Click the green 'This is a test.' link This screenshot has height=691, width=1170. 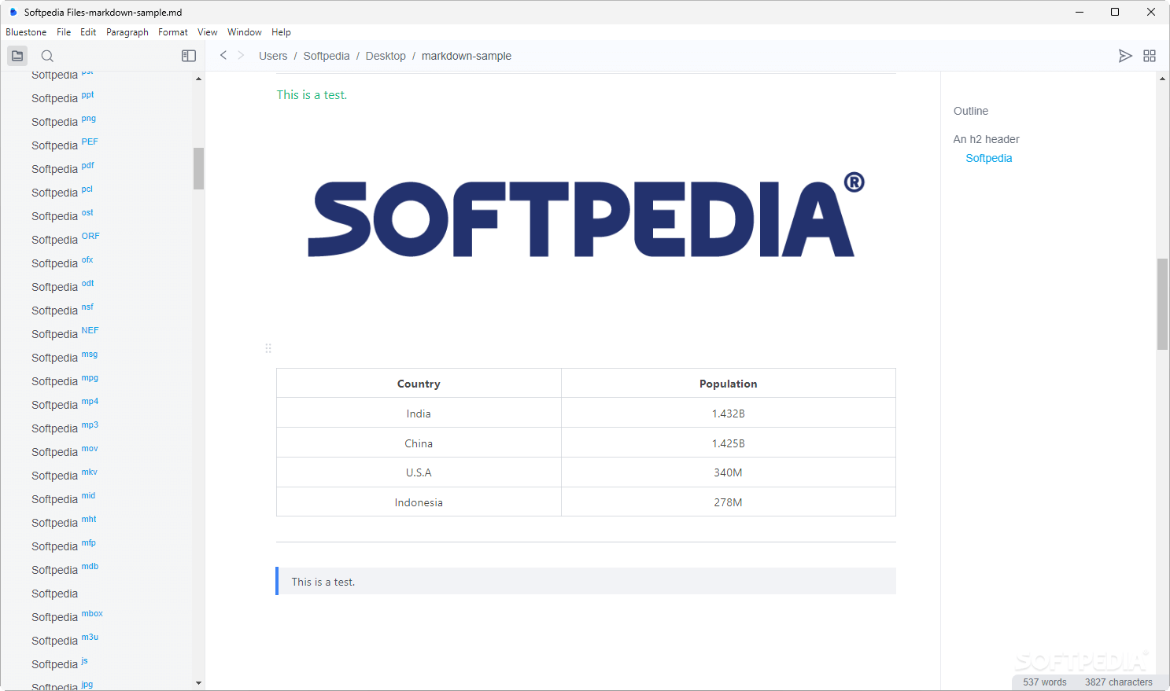point(312,95)
